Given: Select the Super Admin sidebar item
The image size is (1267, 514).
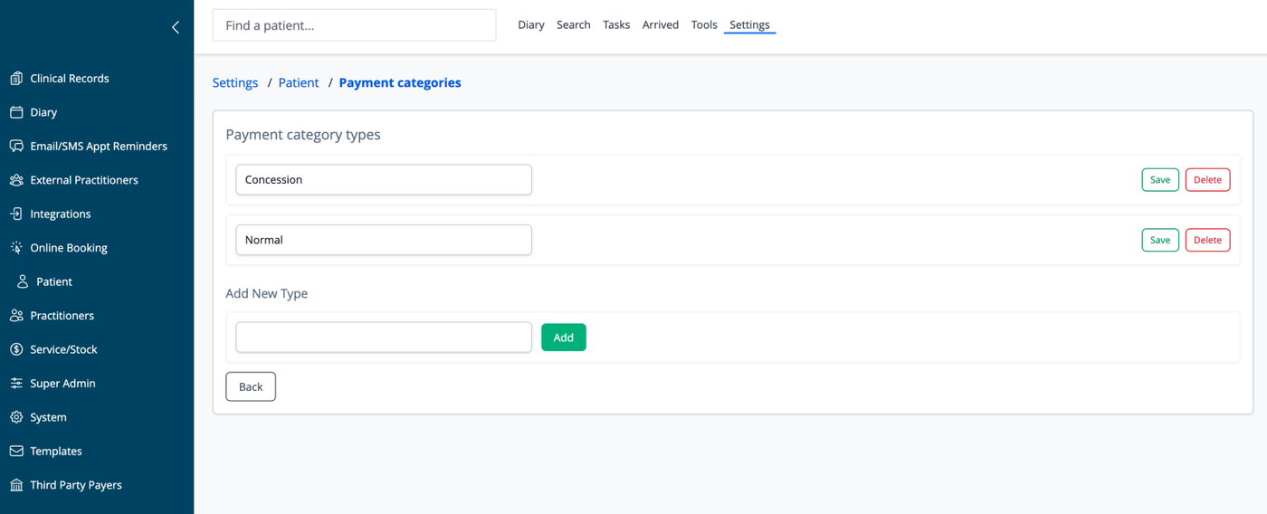Looking at the screenshot, I should pos(62,384).
